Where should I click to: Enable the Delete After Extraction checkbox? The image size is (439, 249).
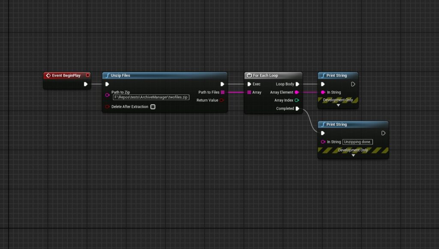tap(153, 107)
